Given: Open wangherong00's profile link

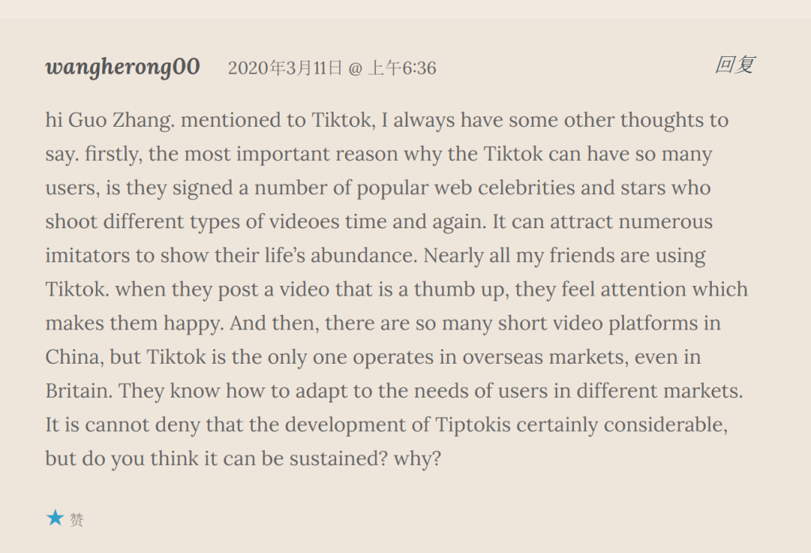Looking at the screenshot, I should pyautogui.click(x=123, y=67).
